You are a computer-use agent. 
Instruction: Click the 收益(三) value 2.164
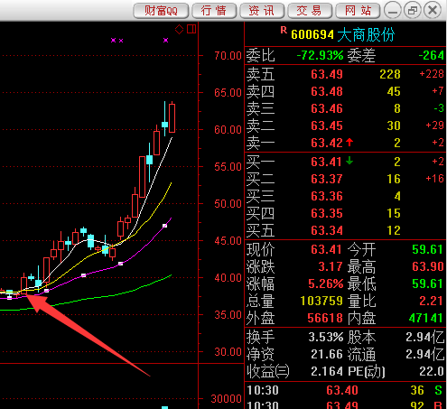tap(327, 371)
